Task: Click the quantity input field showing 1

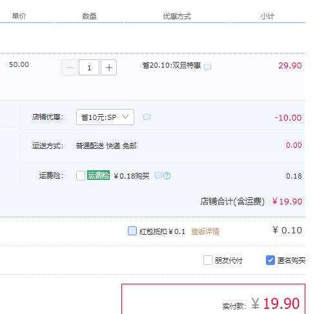Action: point(89,68)
